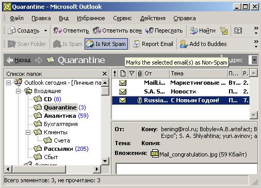Open the Действия menu

[153, 18]
